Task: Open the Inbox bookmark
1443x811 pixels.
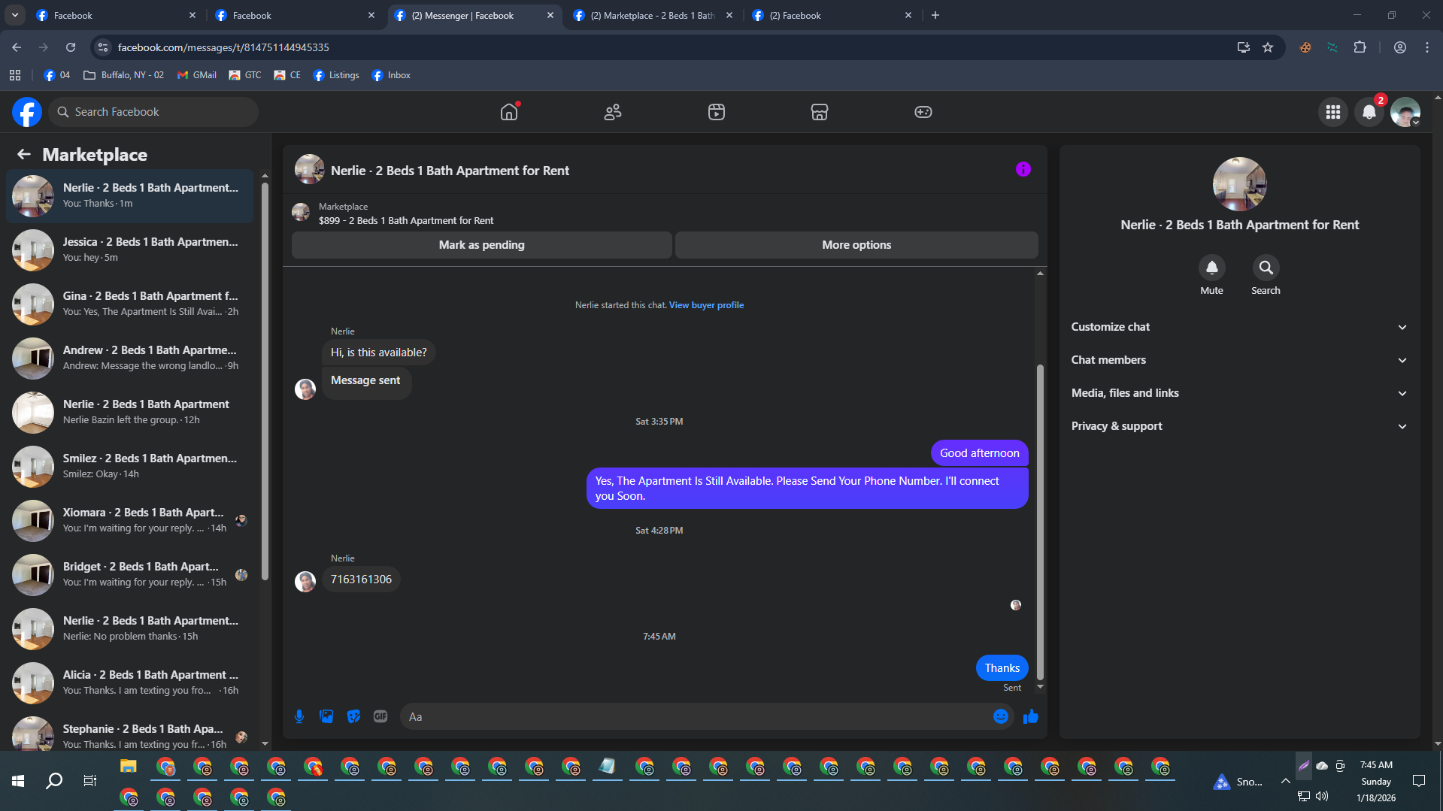Action: [x=391, y=75]
